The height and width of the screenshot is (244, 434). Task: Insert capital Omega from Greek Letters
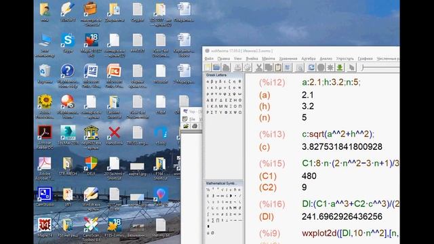[x=239, y=113]
